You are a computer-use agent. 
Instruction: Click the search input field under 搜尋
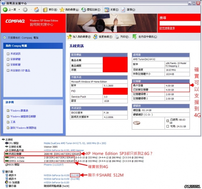180,23
